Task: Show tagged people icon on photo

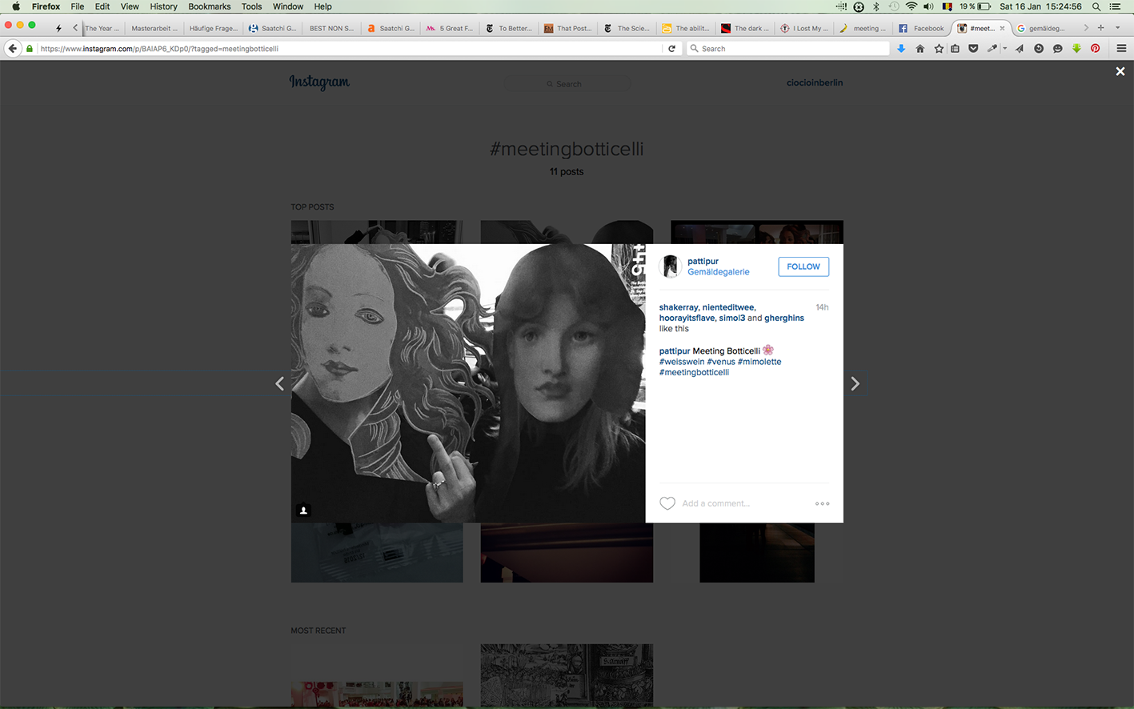Action: (x=303, y=511)
